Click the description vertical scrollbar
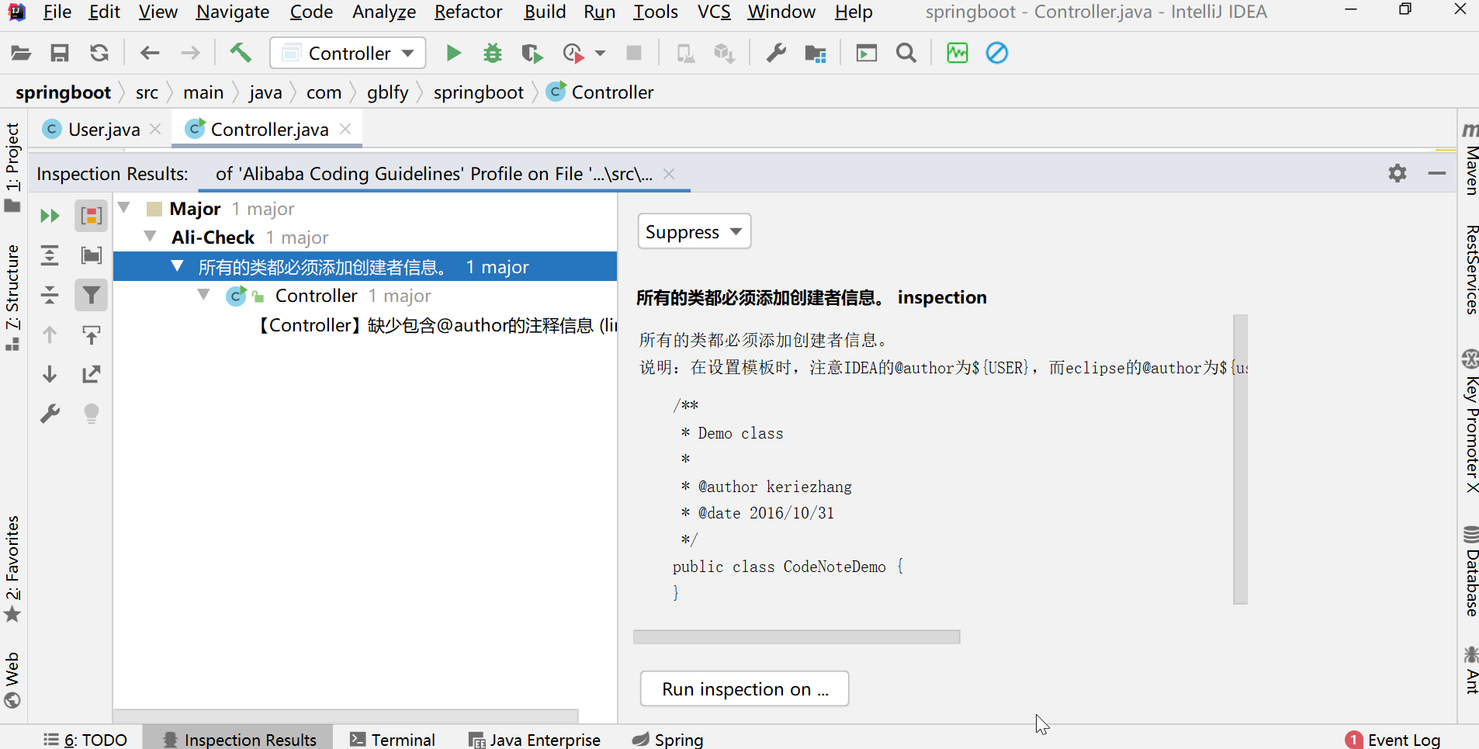 click(1240, 459)
